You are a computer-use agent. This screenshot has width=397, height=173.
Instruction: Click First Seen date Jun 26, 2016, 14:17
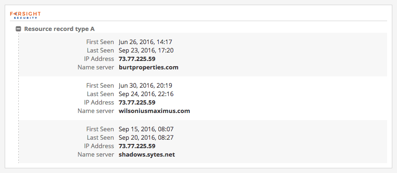(146, 42)
